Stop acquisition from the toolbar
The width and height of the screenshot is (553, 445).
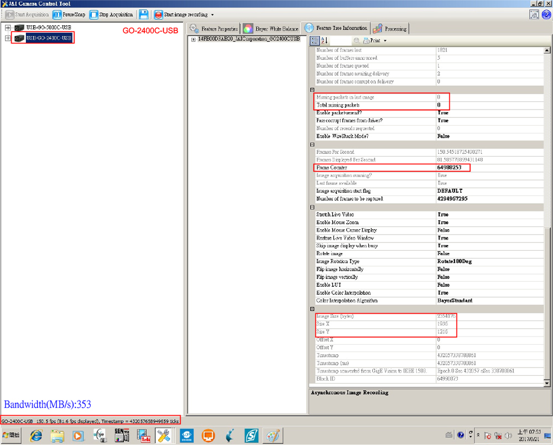tap(111, 14)
